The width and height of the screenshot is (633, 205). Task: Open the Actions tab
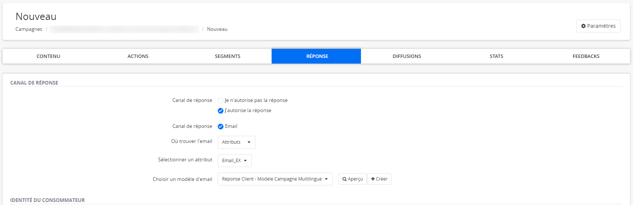(138, 56)
